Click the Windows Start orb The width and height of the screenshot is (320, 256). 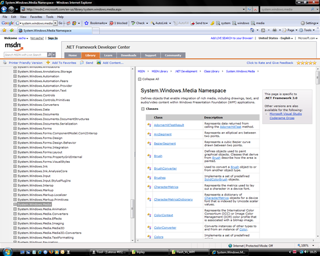(x=8, y=252)
